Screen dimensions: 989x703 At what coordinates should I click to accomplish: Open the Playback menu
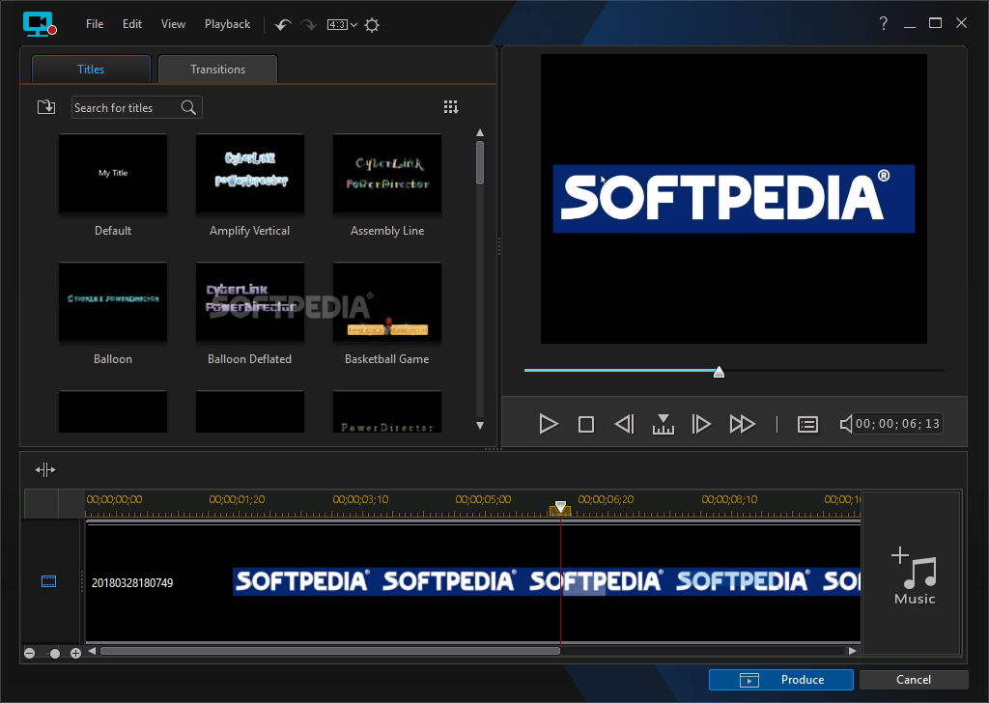click(227, 24)
